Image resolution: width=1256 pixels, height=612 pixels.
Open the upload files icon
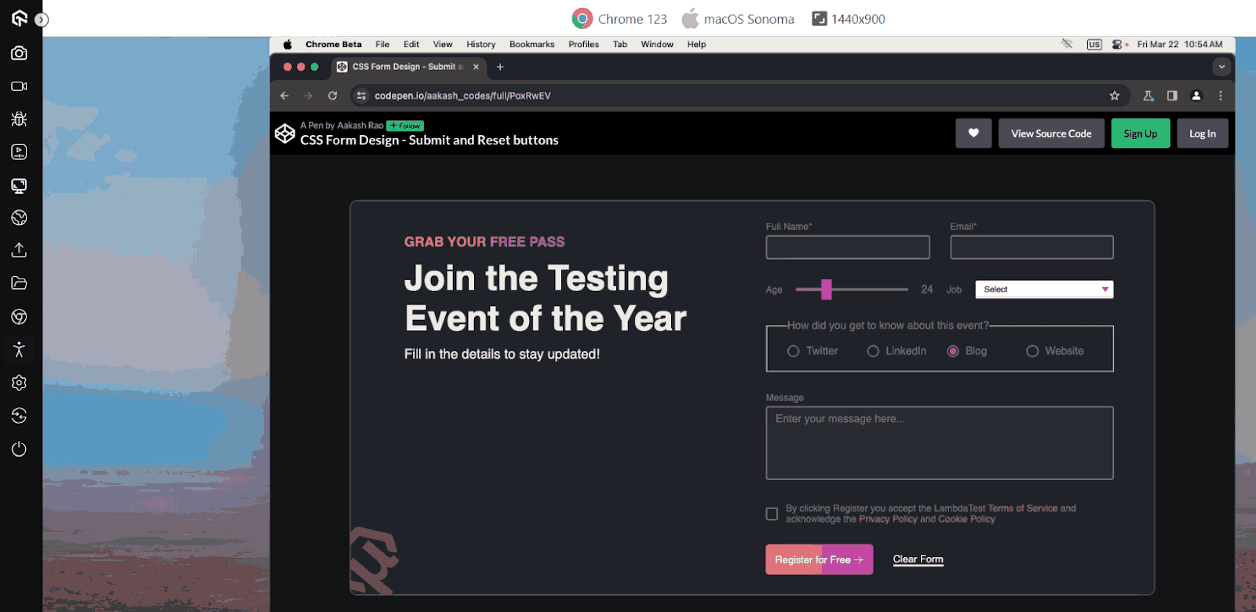(x=19, y=250)
